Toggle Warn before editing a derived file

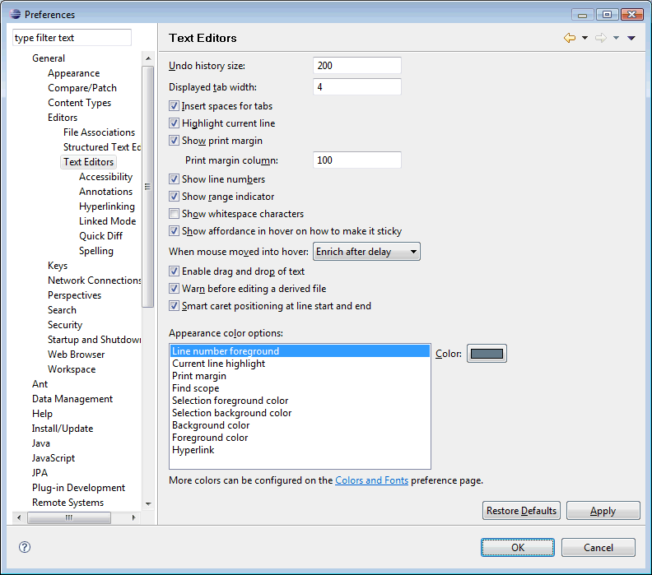[x=174, y=289]
